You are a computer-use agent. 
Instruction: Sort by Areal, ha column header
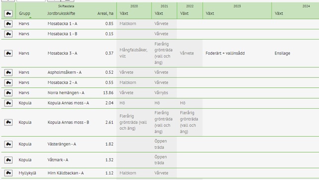[105, 13]
